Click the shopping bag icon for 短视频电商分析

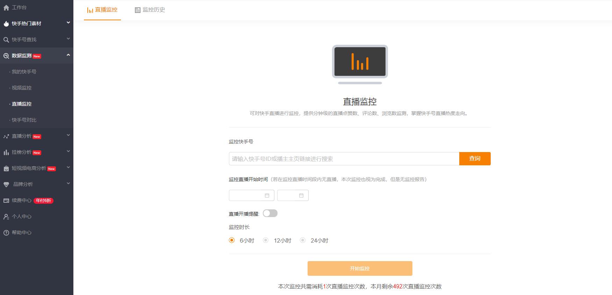6,168
